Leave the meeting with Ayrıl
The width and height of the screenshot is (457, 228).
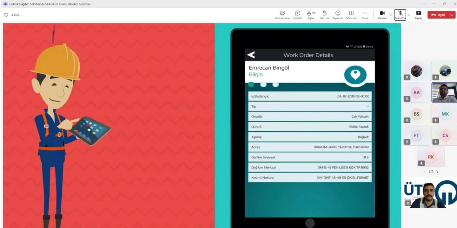pos(438,15)
